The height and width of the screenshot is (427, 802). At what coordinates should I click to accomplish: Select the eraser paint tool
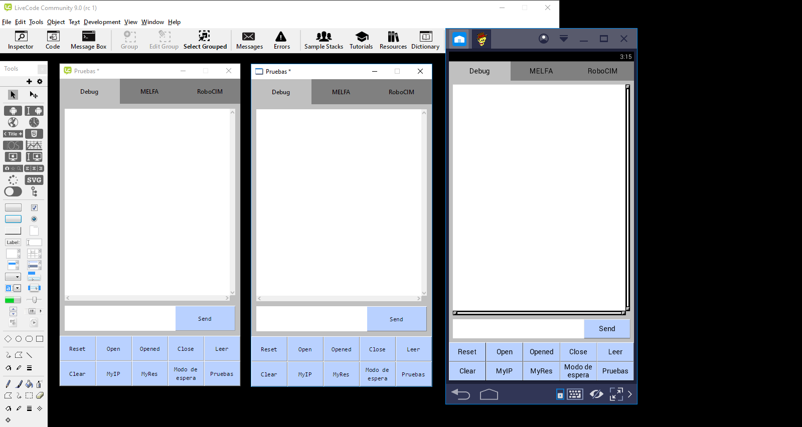pyautogui.click(x=40, y=395)
